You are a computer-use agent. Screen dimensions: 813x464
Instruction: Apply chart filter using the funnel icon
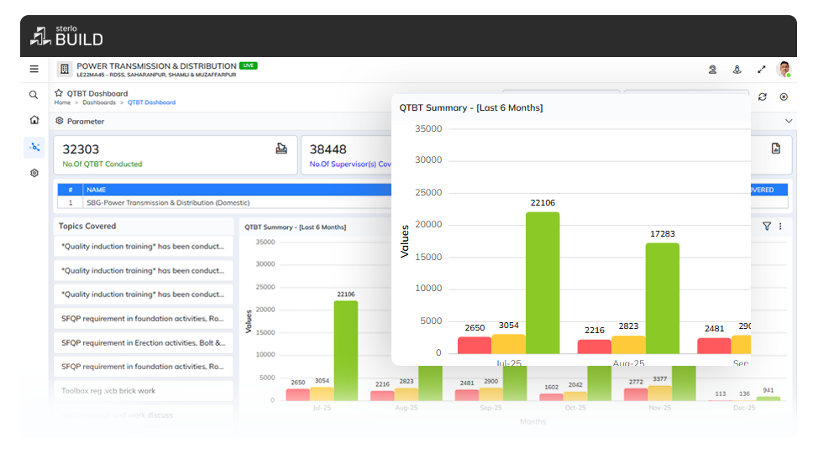click(766, 226)
